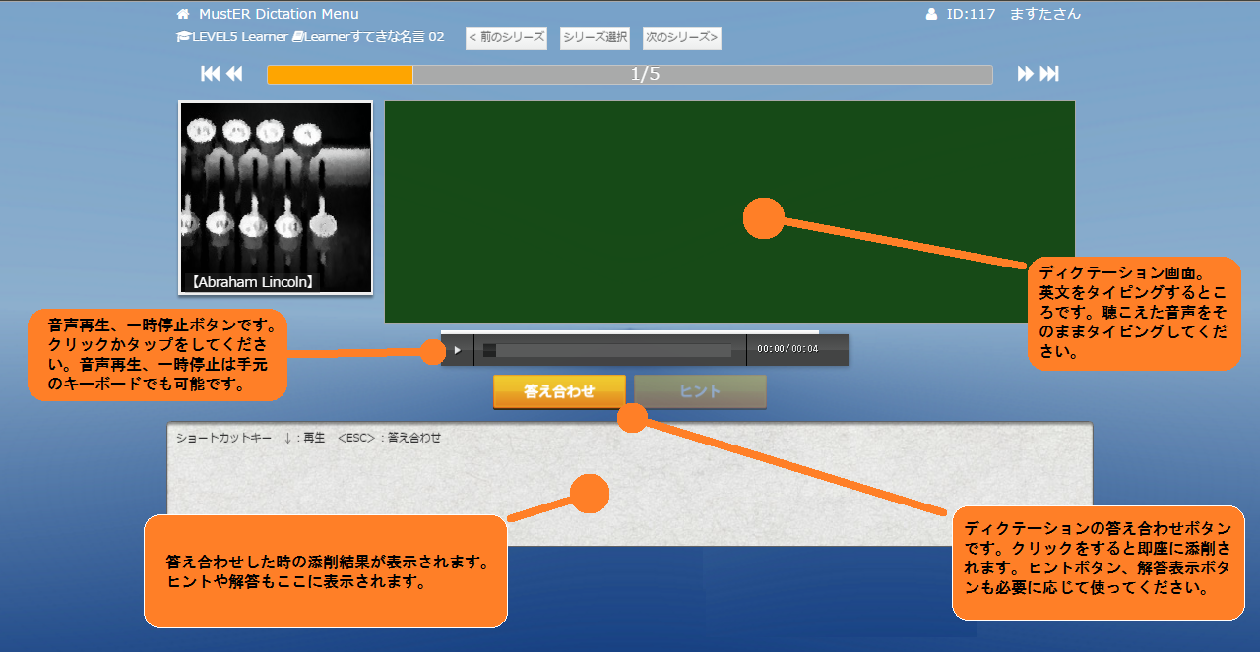The width and height of the screenshot is (1260, 652).
Task: Advance one question with fast-forward icon
Action: click(x=1026, y=74)
